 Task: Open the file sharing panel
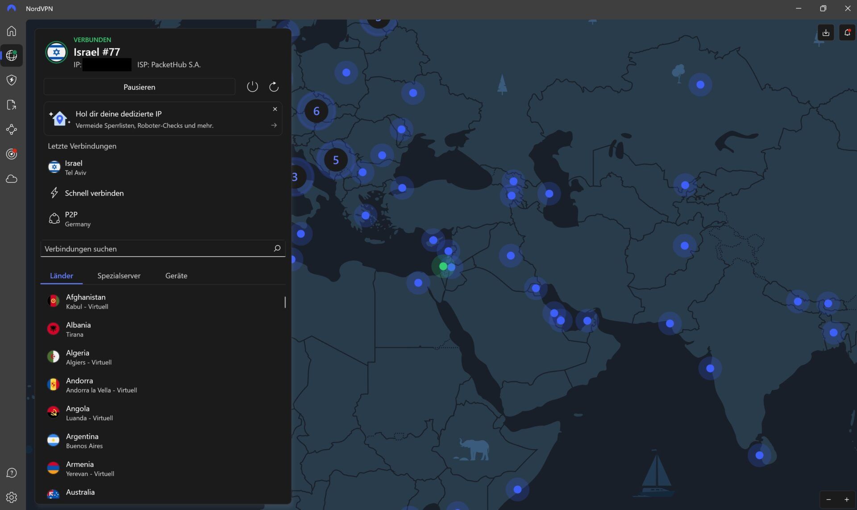pos(11,104)
